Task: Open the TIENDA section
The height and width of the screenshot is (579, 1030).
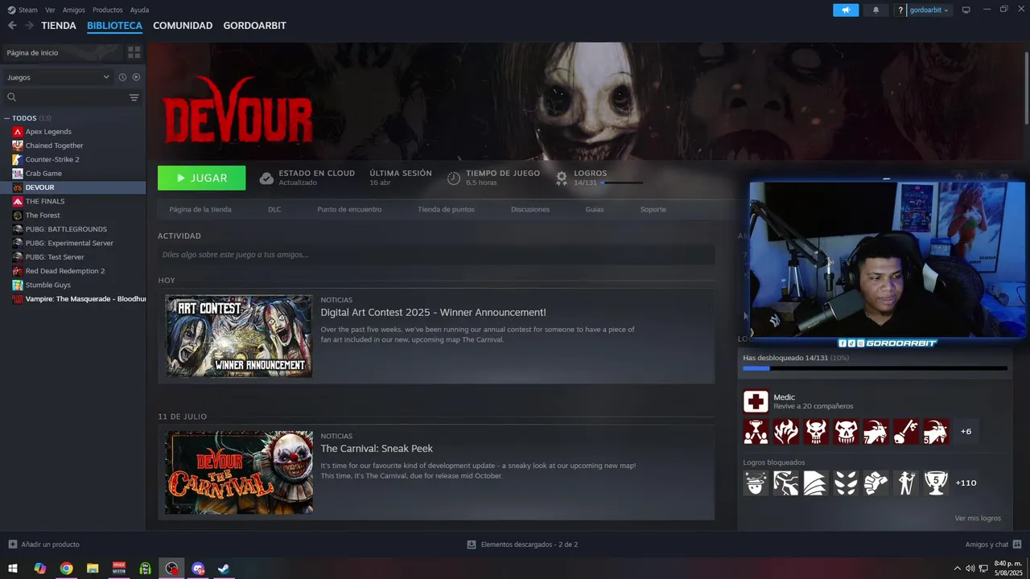Action: pos(59,26)
